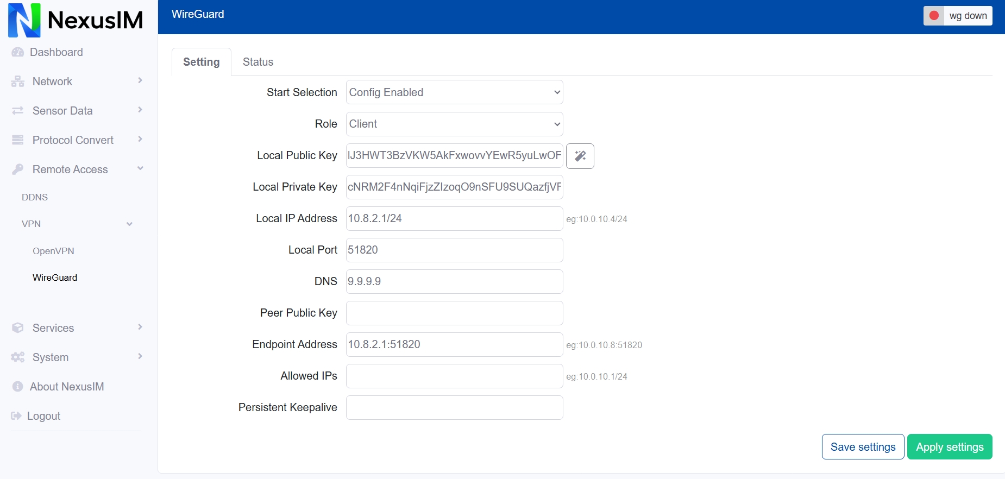This screenshot has height=479, width=1005.
Task: Click the Dashboard gauge icon
Action: (18, 52)
